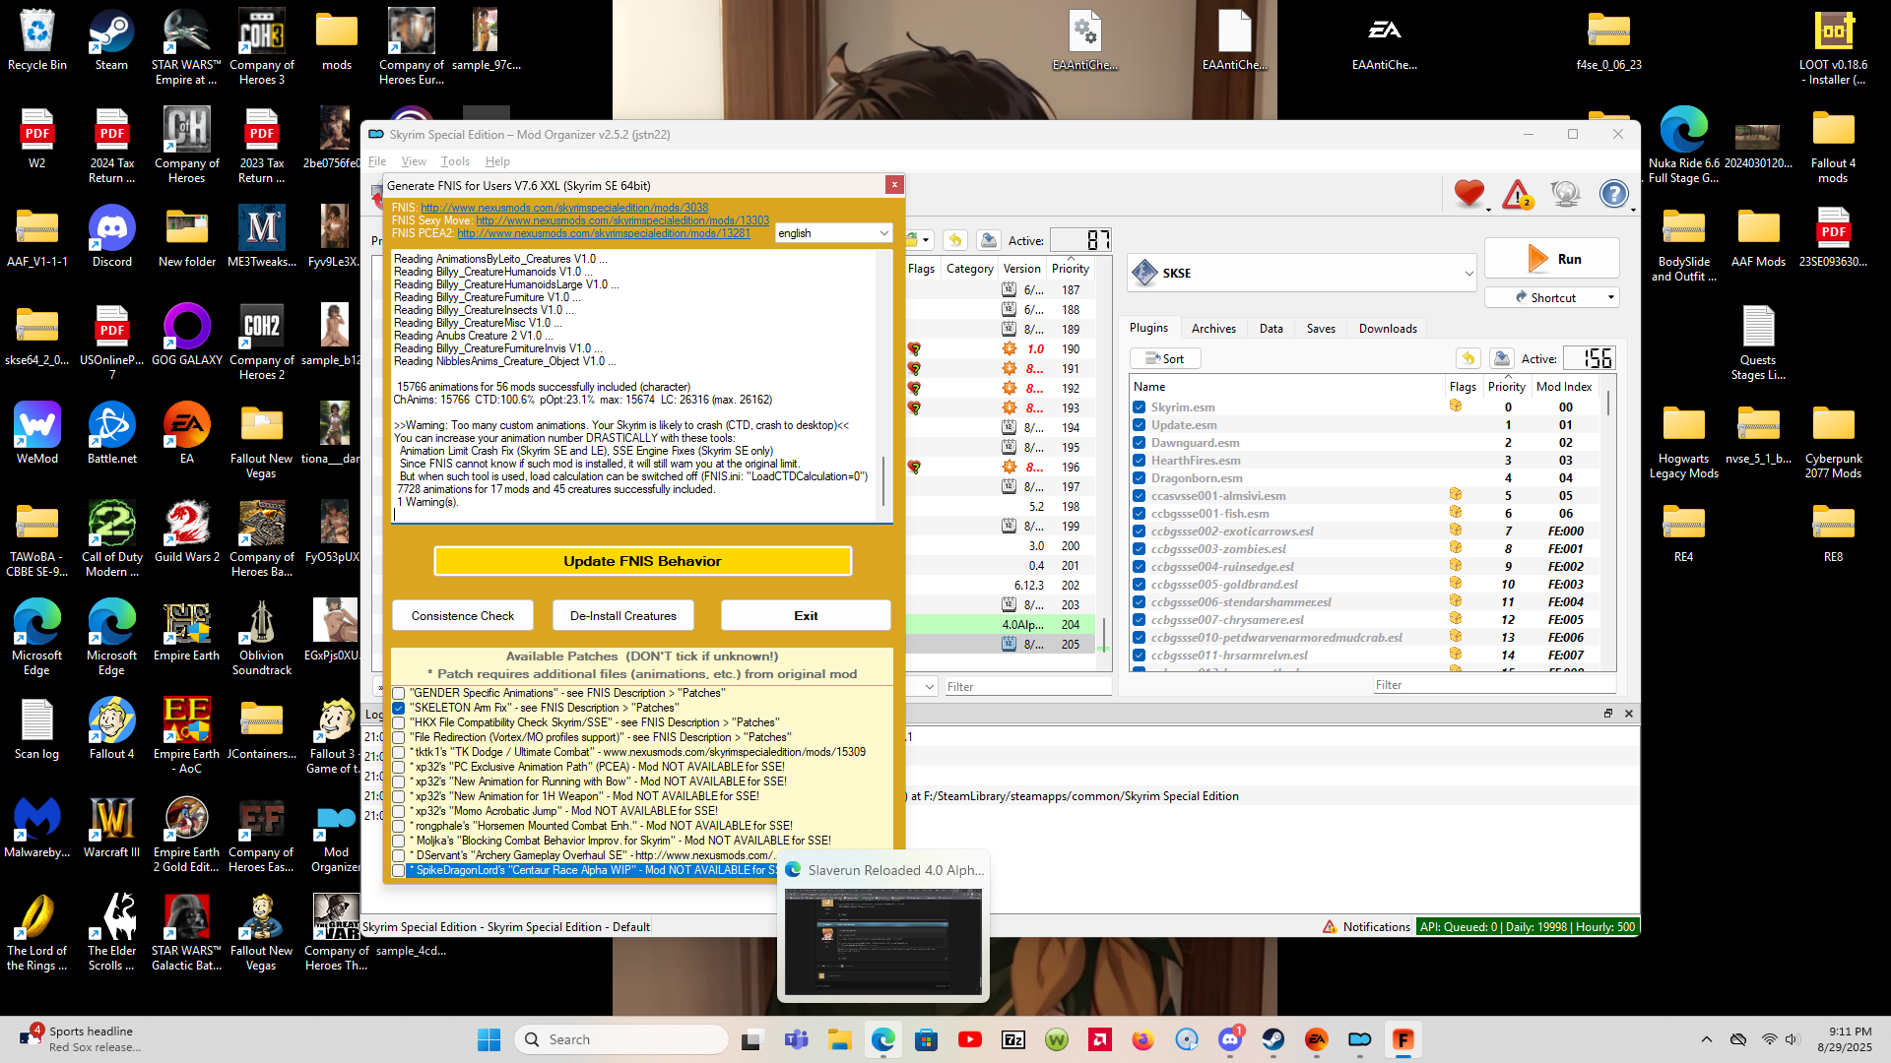The image size is (1891, 1063).
Task: Switch to the Saves tab
Action: coord(1321,329)
